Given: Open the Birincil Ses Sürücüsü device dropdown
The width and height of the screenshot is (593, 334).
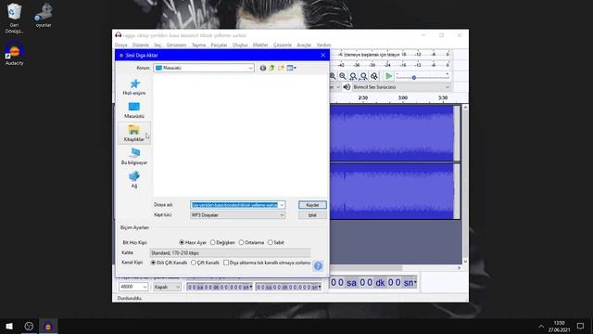Looking at the screenshot, I should coord(401,87).
